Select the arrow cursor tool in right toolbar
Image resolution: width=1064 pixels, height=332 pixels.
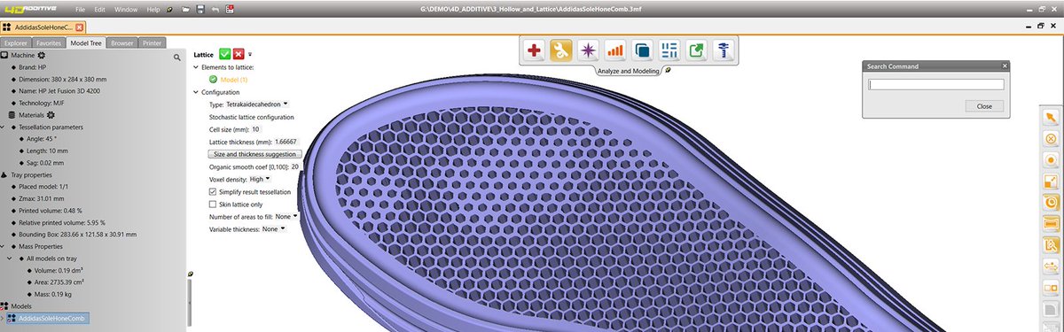tap(1051, 118)
